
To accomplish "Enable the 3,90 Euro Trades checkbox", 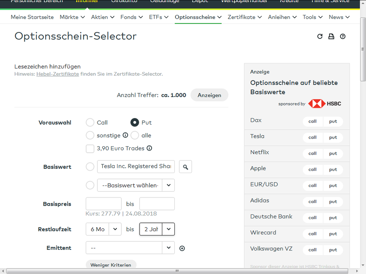I will (90, 149).
